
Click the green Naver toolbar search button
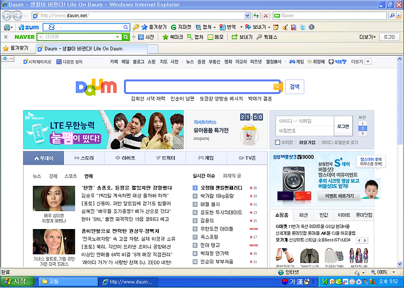tap(126, 37)
